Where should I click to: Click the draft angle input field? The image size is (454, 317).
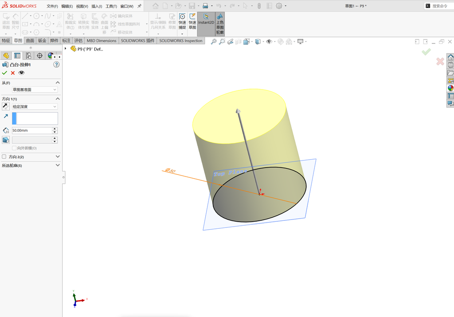pos(32,140)
